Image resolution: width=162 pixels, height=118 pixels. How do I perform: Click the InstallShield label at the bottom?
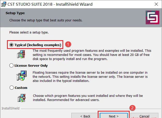pos(10,108)
